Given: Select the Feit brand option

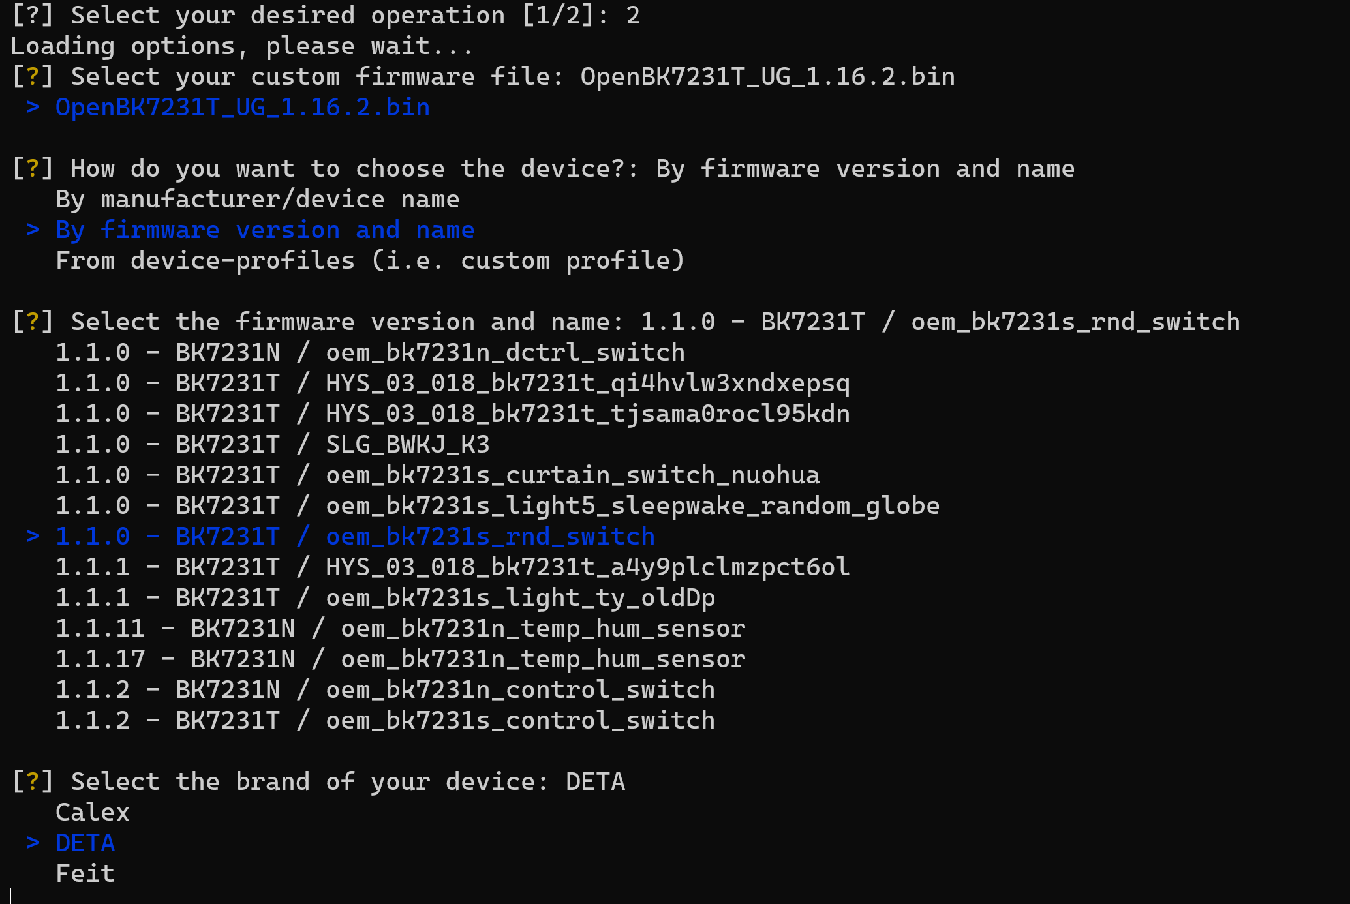Looking at the screenshot, I should 85,873.
